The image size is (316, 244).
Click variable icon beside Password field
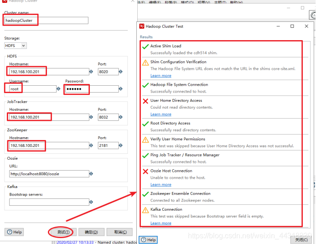click(x=120, y=88)
